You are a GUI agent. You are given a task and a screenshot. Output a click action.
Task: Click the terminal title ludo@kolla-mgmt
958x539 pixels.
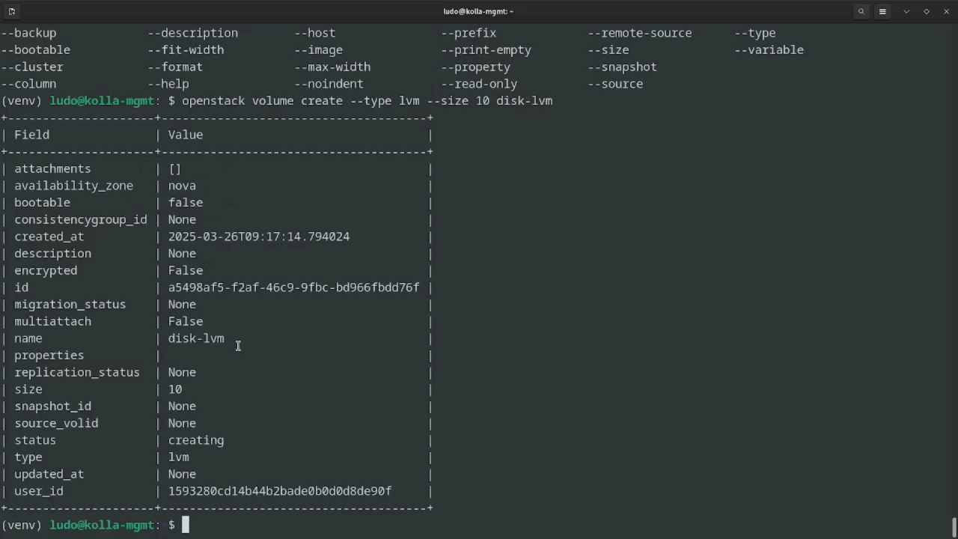[478, 11]
